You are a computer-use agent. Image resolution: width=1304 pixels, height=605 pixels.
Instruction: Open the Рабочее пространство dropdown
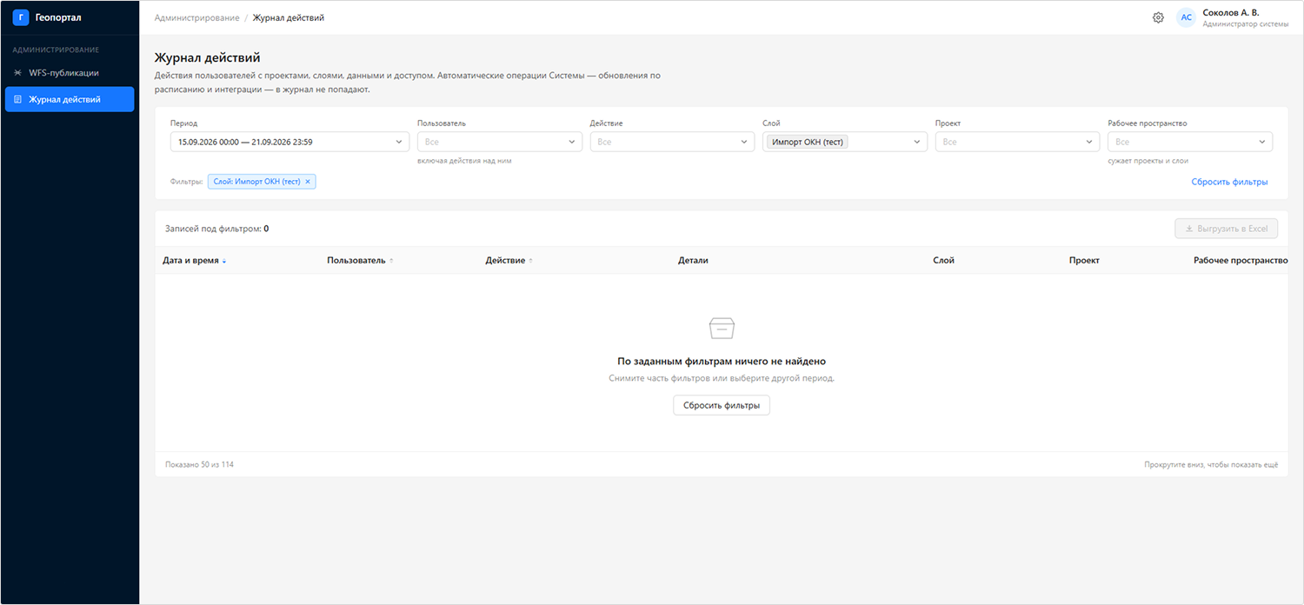(x=1190, y=142)
